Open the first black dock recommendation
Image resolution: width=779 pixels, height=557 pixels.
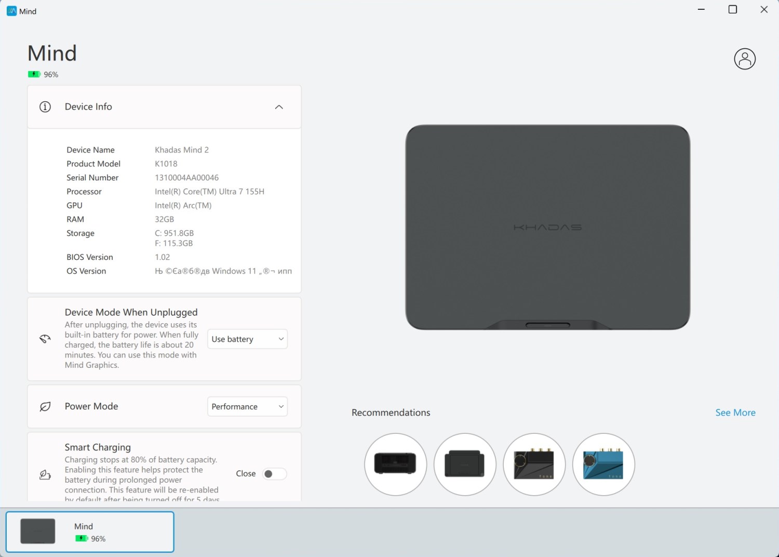(x=396, y=464)
